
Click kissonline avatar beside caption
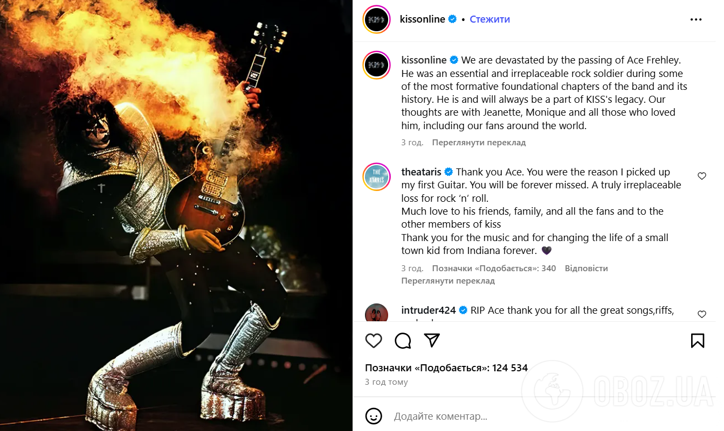[376, 65]
